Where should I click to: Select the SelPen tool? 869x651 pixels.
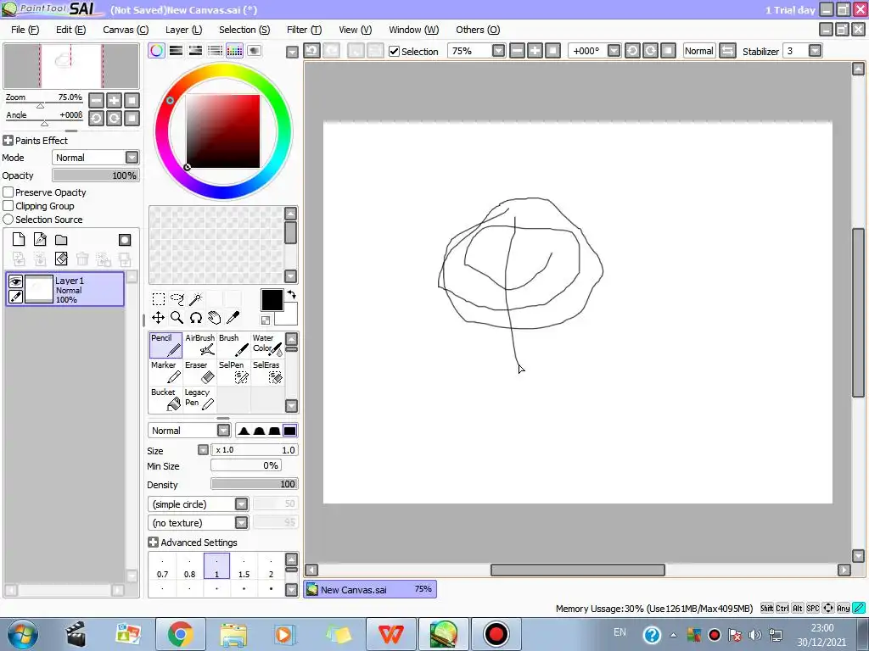coord(233,372)
